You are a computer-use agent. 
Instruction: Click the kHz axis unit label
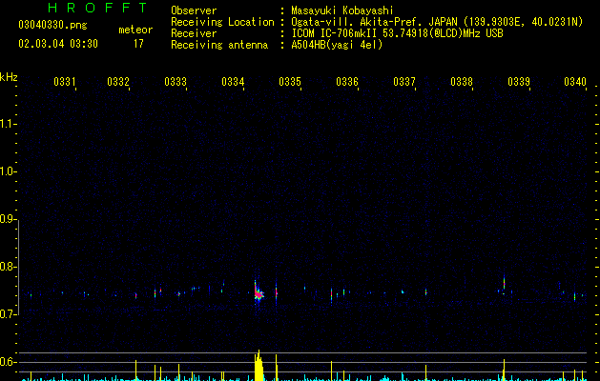[9, 77]
